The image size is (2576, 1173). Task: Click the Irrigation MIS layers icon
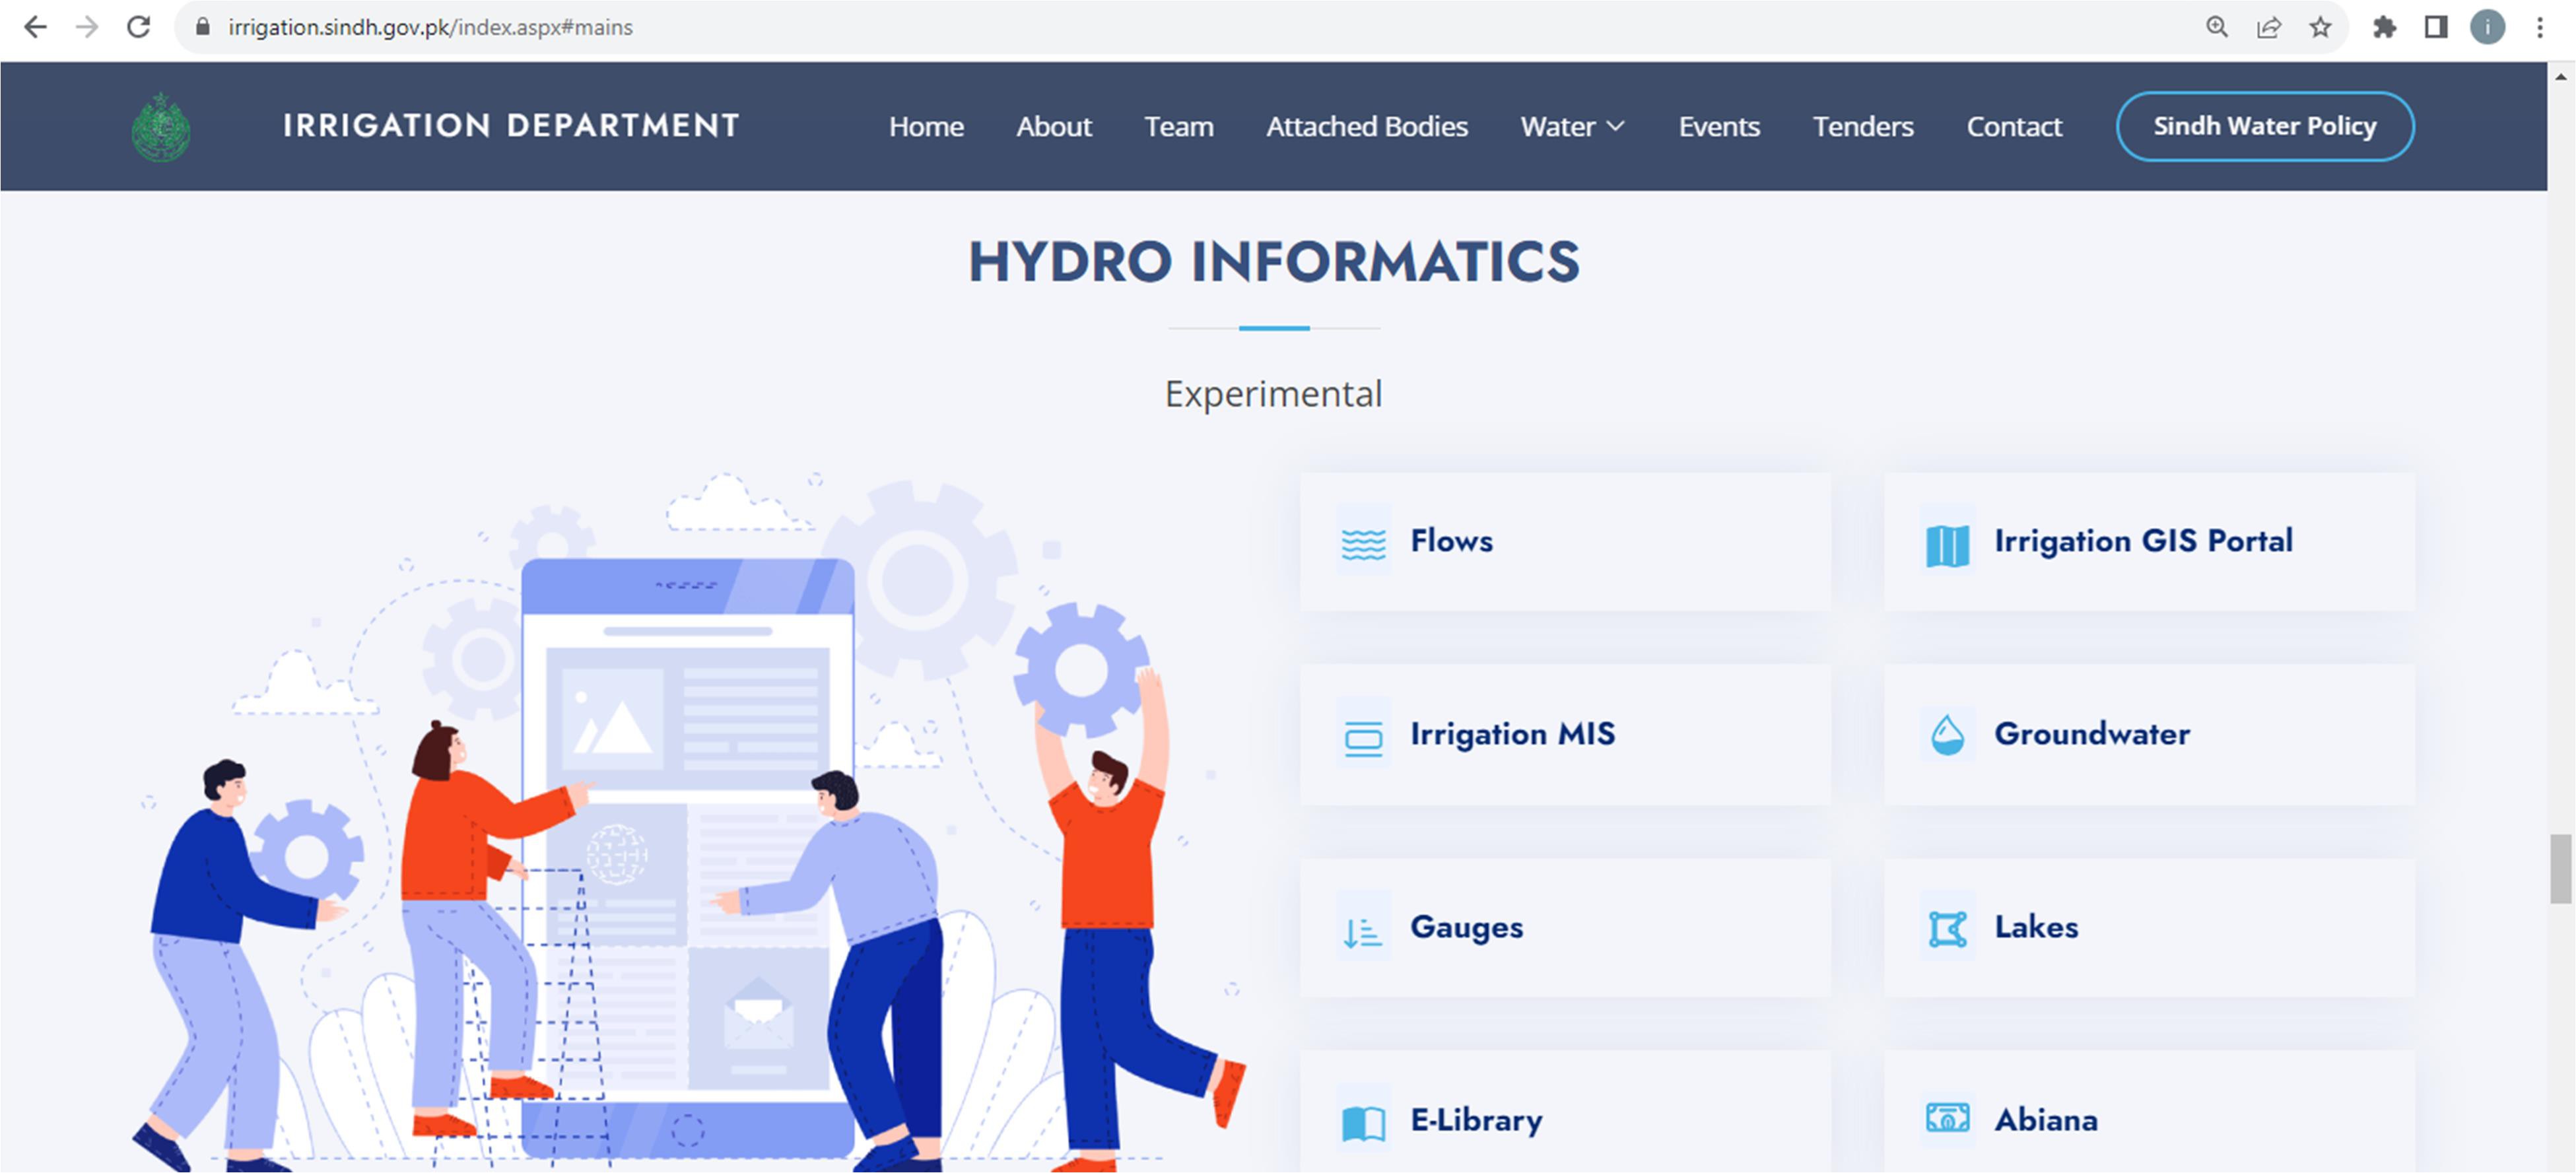(1363, 738)
